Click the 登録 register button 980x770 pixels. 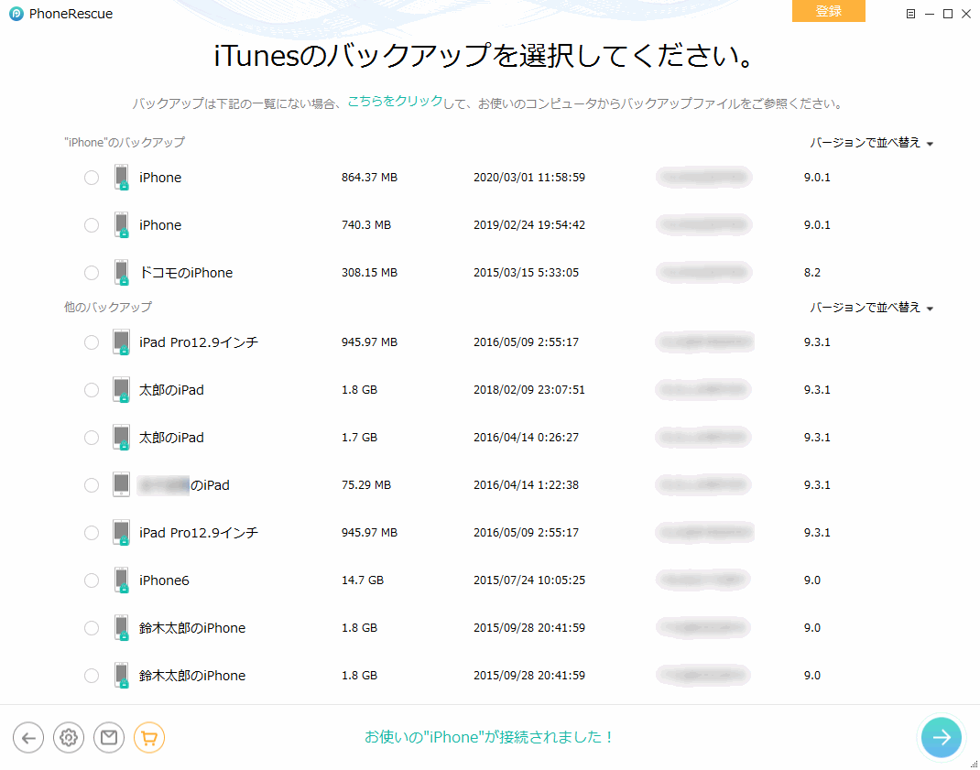pyautogui.click(x=828, y=11)
